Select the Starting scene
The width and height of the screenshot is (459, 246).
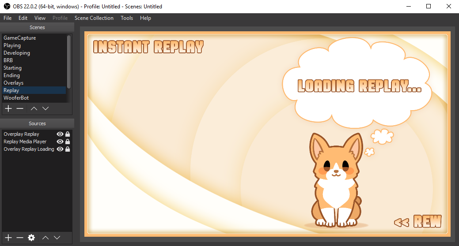coord(34,68)
